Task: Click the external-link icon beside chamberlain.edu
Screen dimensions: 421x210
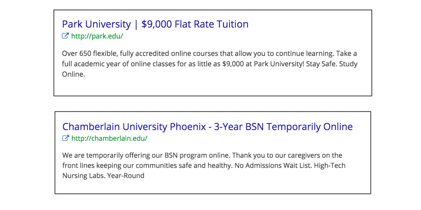Action: coord(66,138)
